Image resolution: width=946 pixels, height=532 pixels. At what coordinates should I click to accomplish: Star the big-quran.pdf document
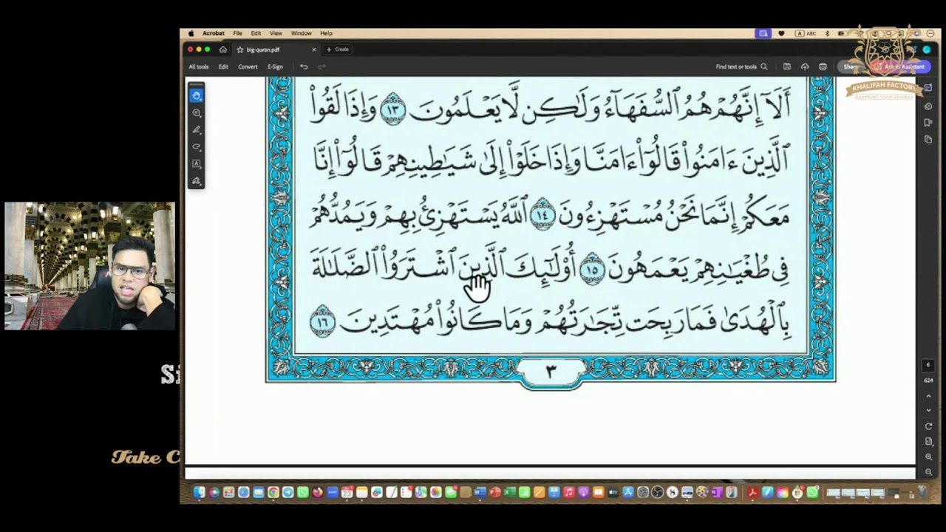coord(239,50)
